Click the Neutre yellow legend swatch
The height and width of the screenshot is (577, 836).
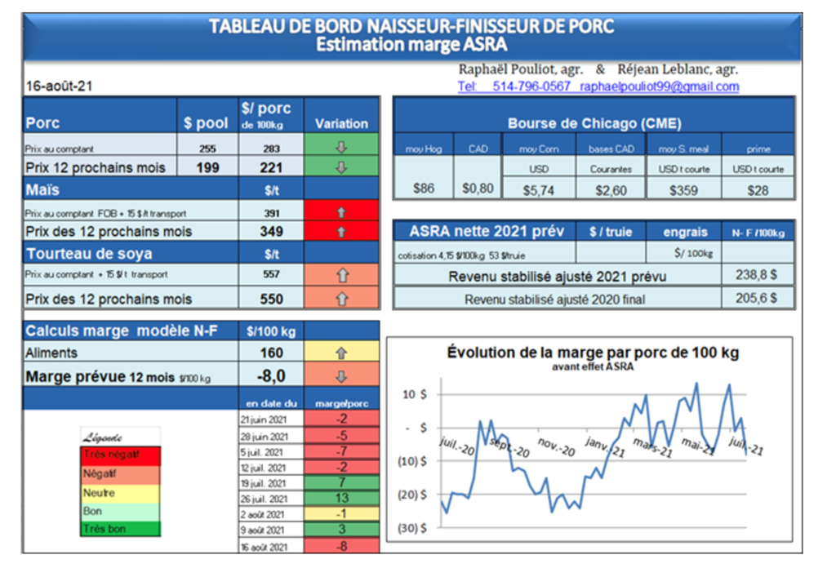(x=120, y=493)
